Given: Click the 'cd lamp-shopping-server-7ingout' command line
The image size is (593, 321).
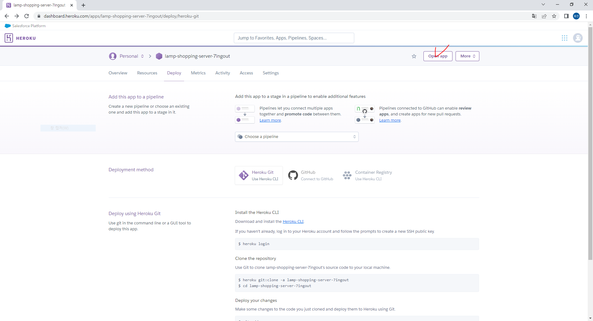Looking at the screenshot, I should (275, 286).
